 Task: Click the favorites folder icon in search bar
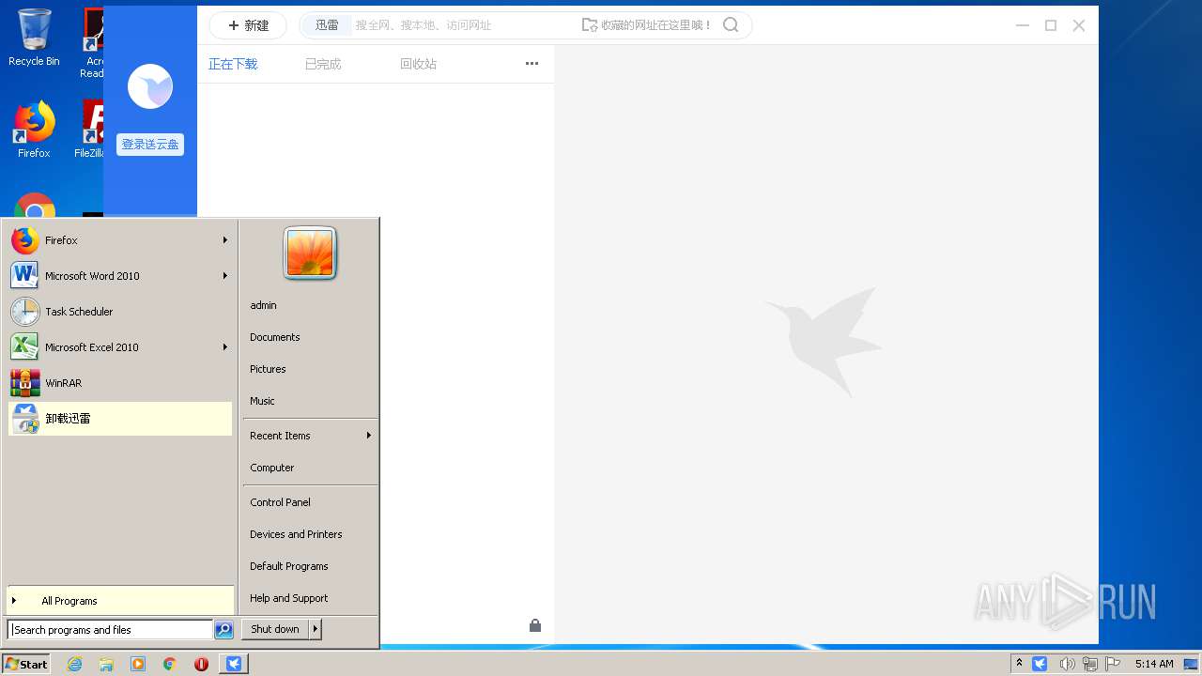tap(589, 25)
